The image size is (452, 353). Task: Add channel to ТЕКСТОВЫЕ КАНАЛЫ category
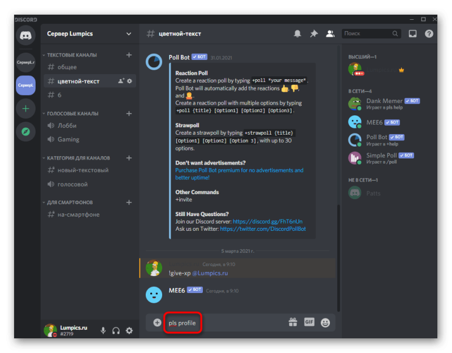pyautogui.click(x=129, y=55)
